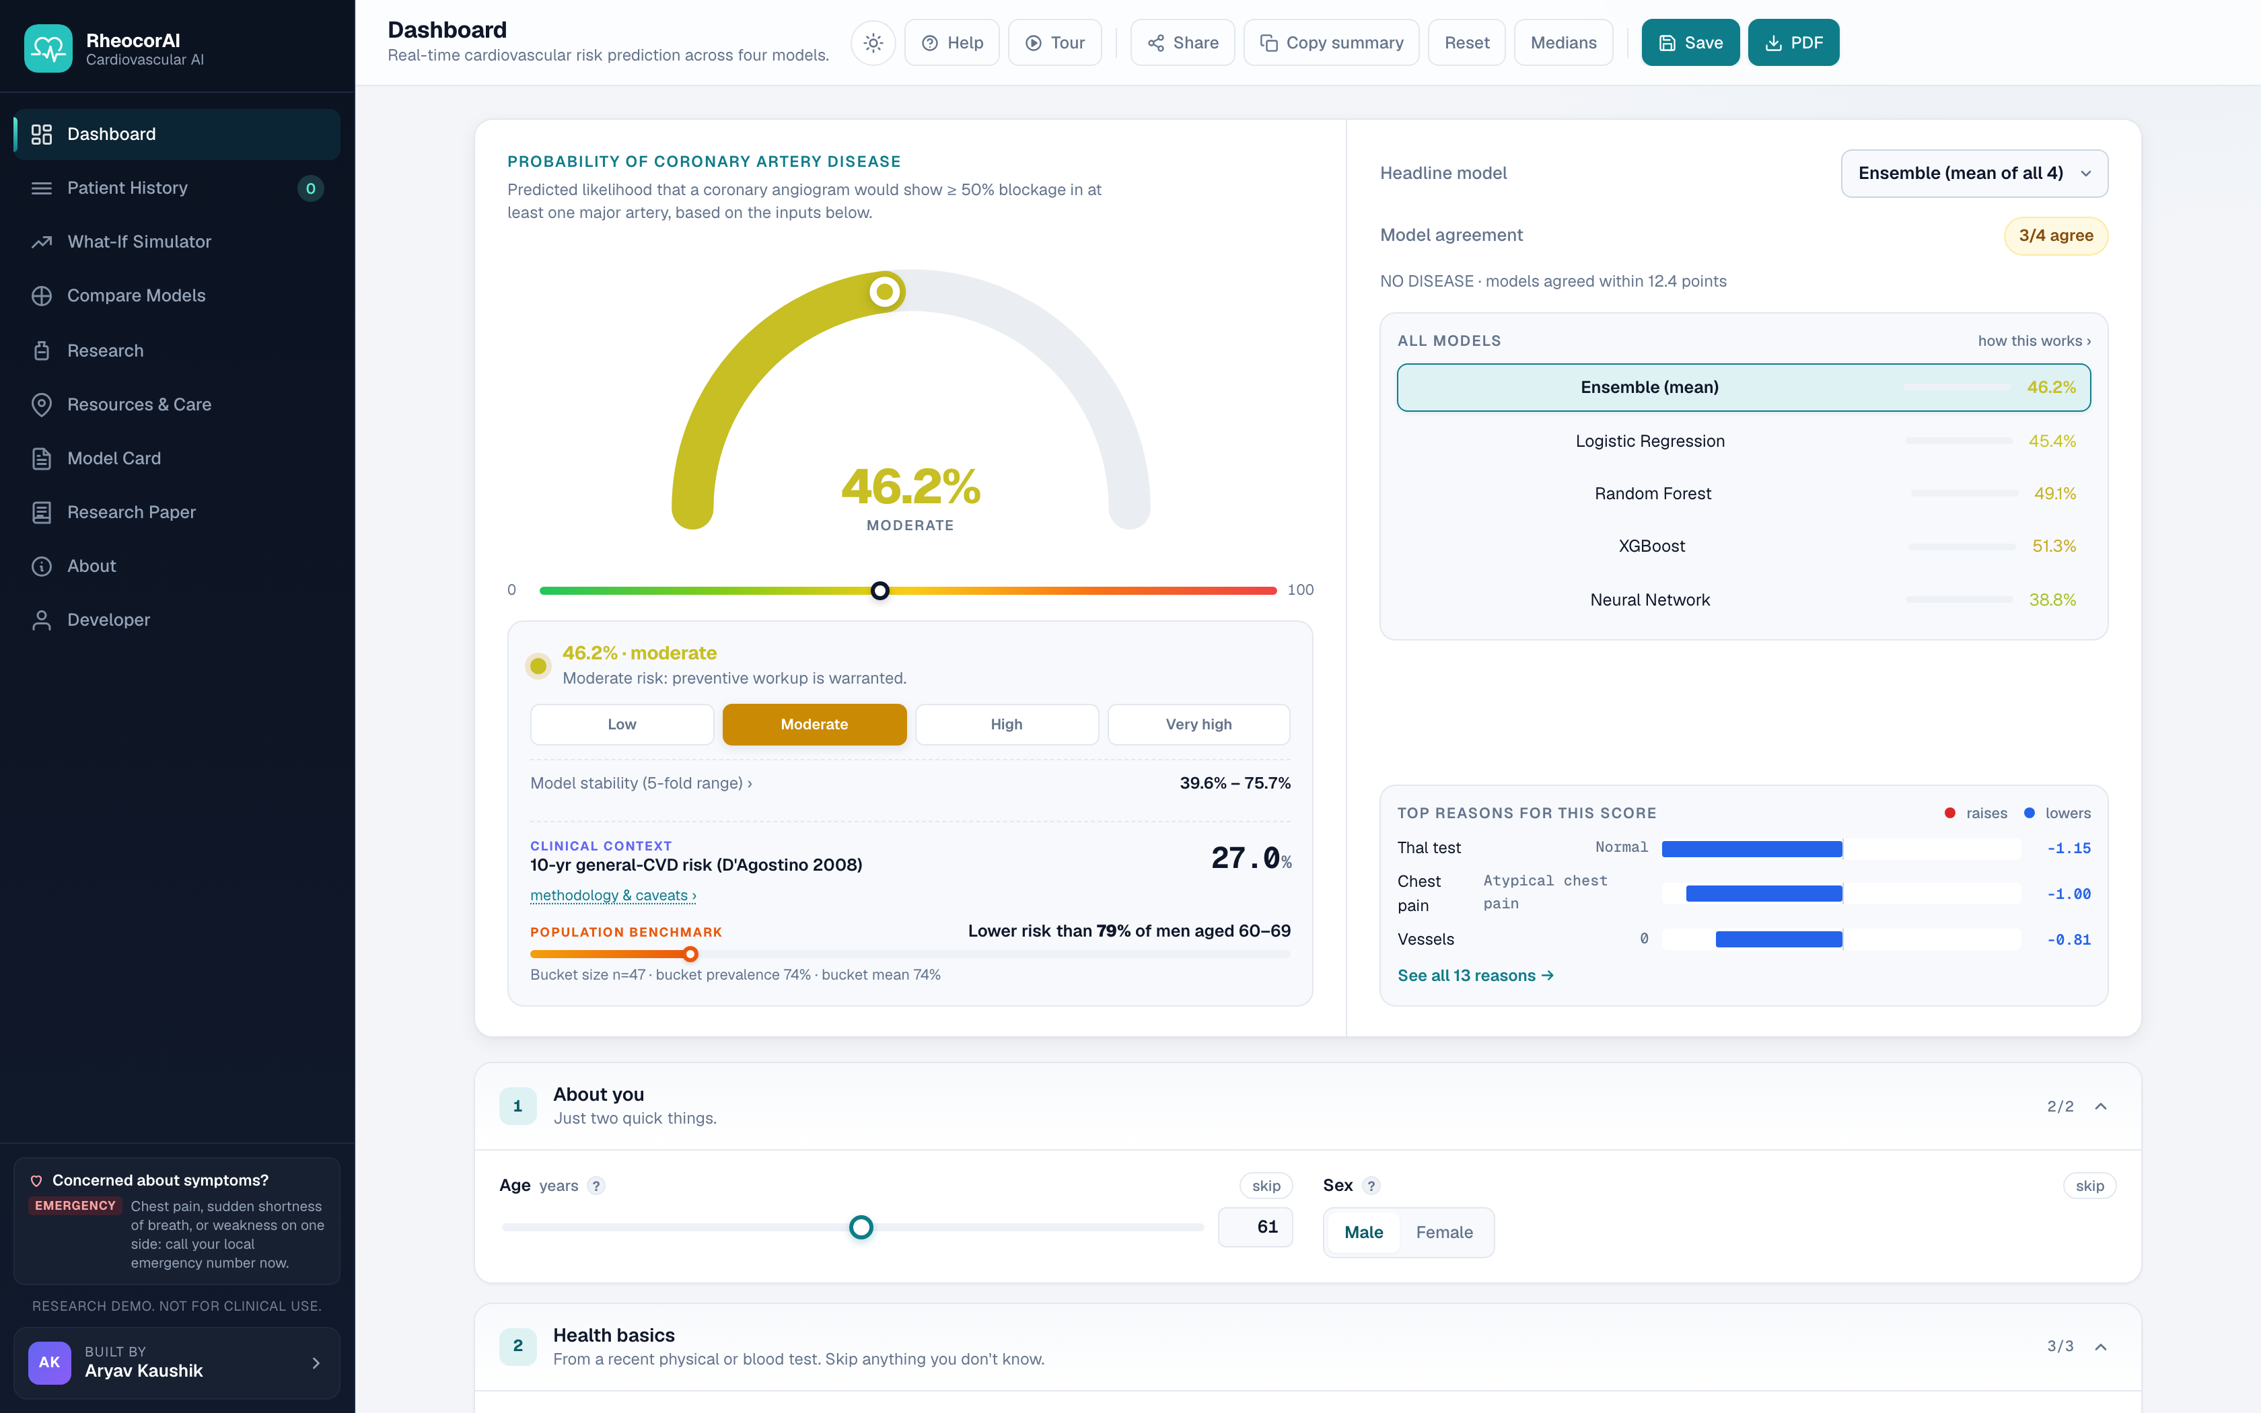Click the Share icon
The width and height of the screenshot is (2261, 1413).
(x=1155, y=43)
